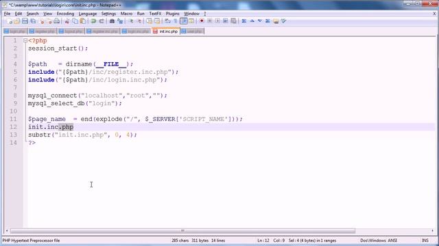Undo last edit with green arrow
This screenshot has height=246, width=439.
(x=93, y=21)
